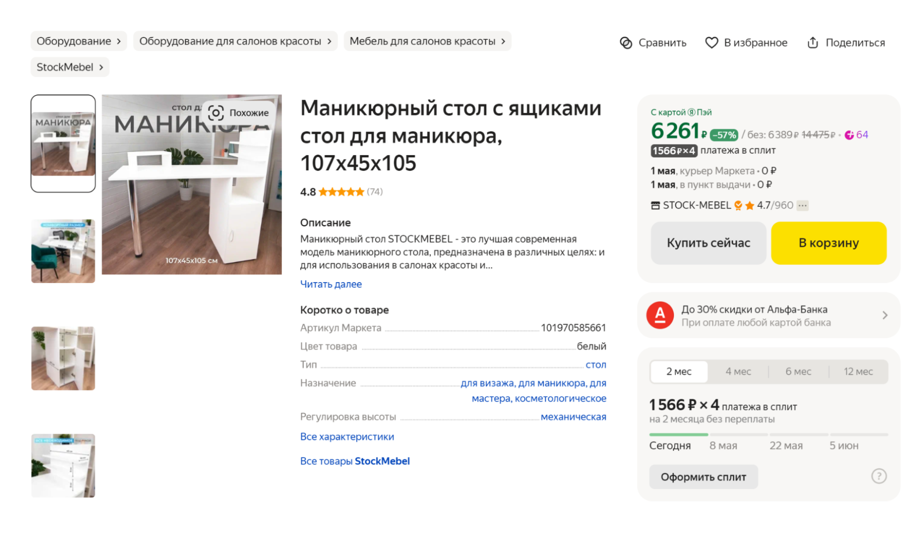
Task: Click the Поделиться share icon
Action: pyautogui.click(x=812, y=42)
